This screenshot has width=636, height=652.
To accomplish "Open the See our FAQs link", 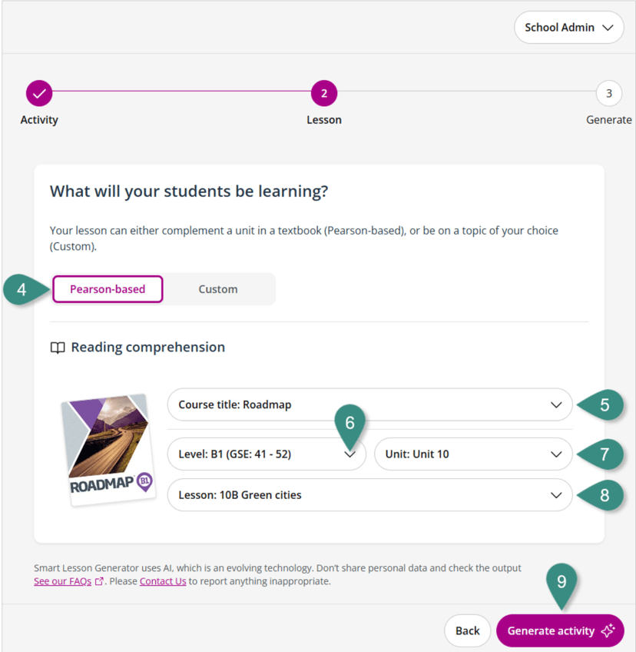I will point(63,581).
